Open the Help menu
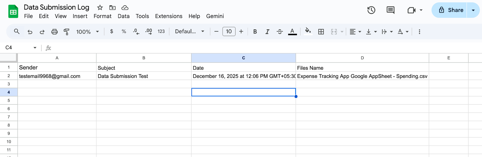The image size is (482, 157). coord(194,16)
